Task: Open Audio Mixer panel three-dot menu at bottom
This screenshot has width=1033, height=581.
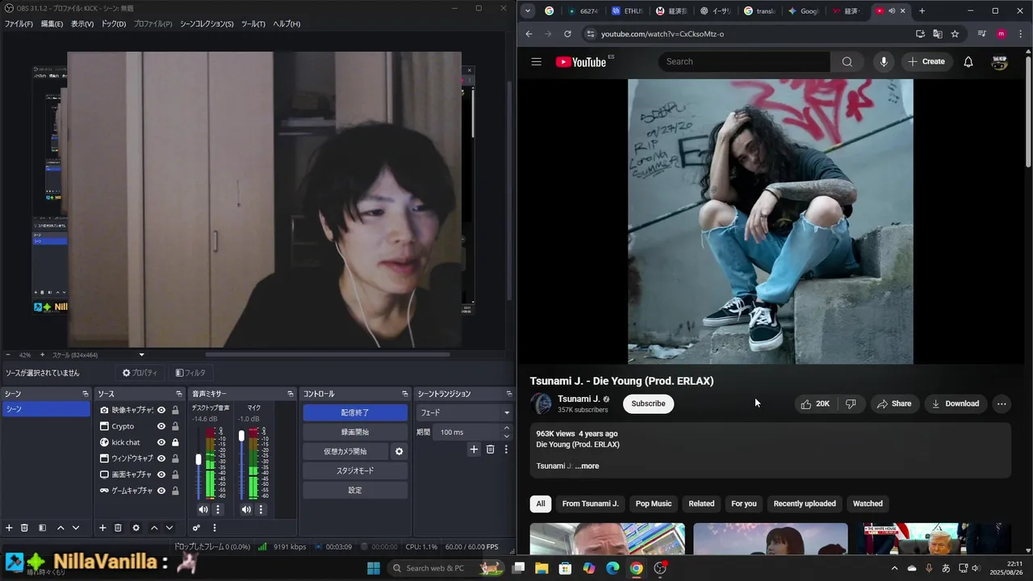Action: click(214, 528)
